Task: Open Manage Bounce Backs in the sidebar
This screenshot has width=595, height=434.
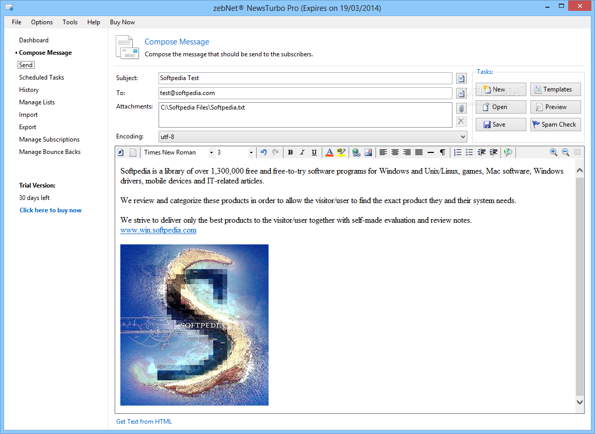Action: [x=50, y=152]
